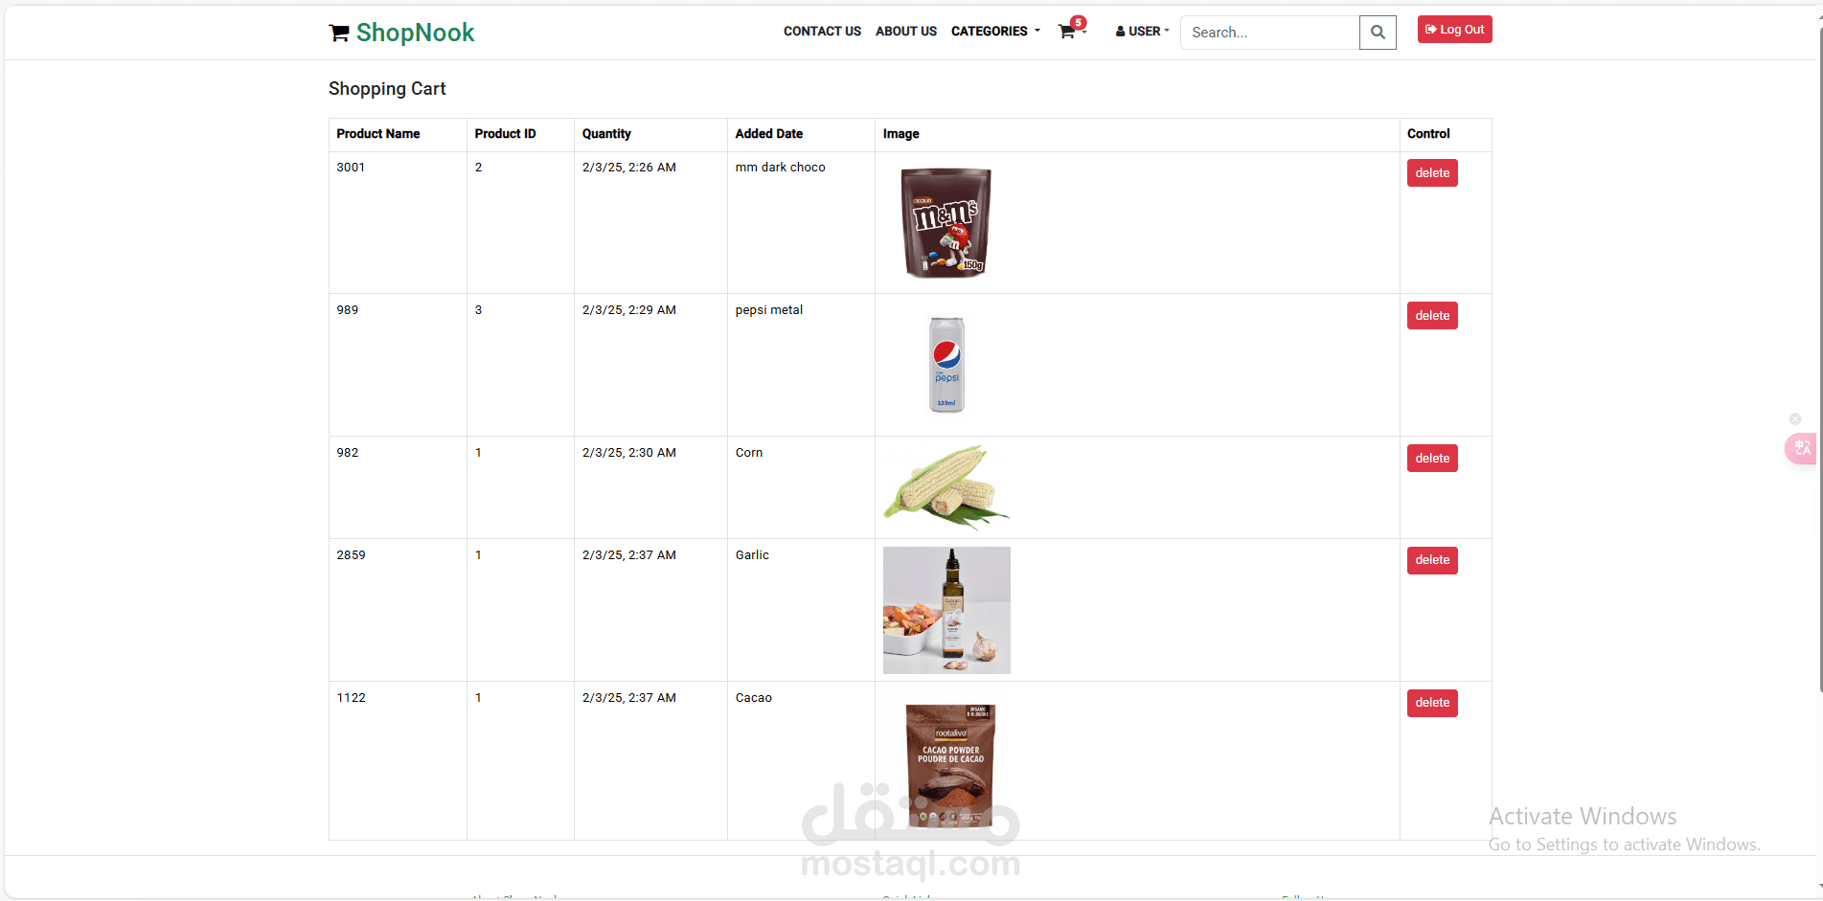Click the Log Out button
1823x901 pixels.
coord(1454,30)
